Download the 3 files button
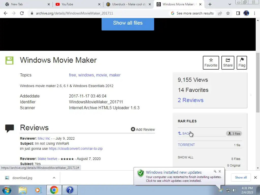260x195 pixels. coord(234,134)
